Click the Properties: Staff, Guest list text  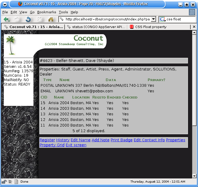coord(108,72)
